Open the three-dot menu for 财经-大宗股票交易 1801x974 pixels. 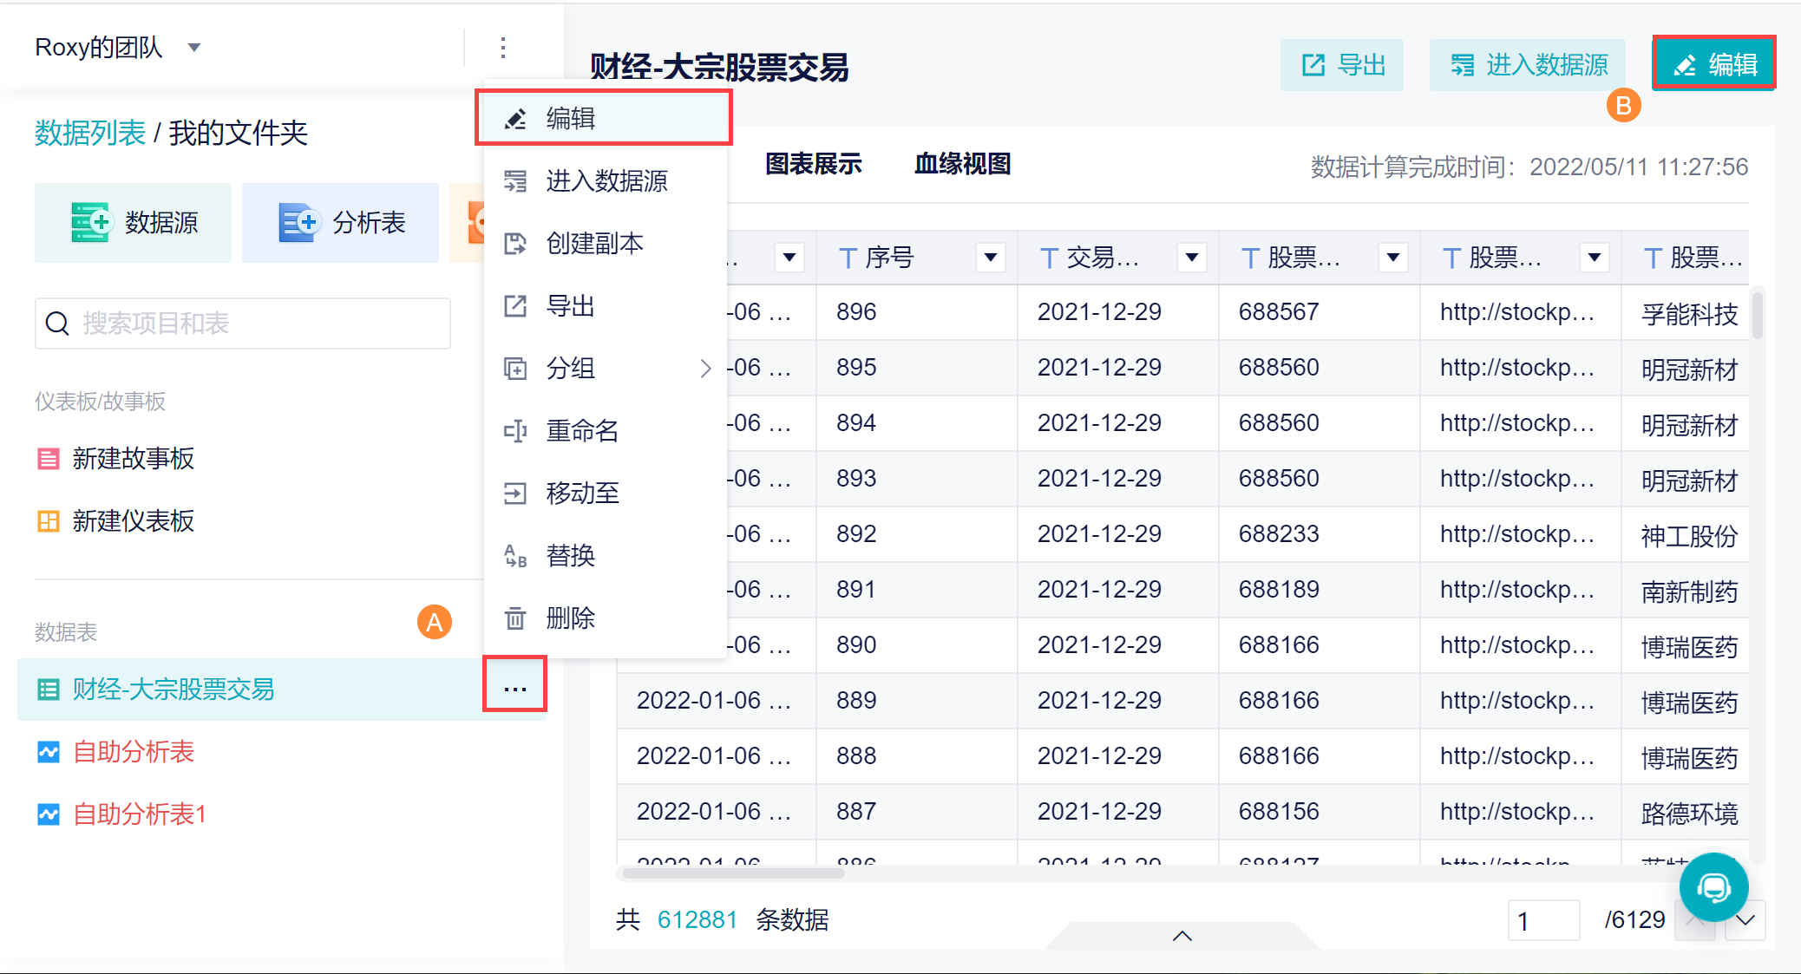[515, 689]
